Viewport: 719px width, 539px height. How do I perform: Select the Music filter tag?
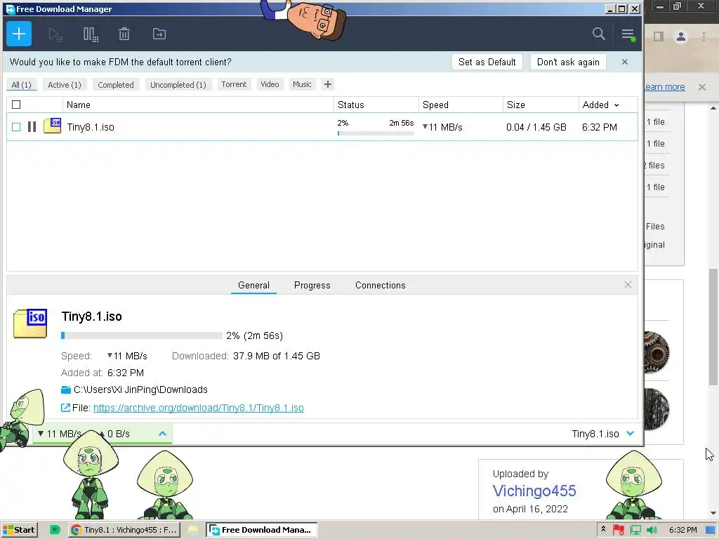click(302, 84)
